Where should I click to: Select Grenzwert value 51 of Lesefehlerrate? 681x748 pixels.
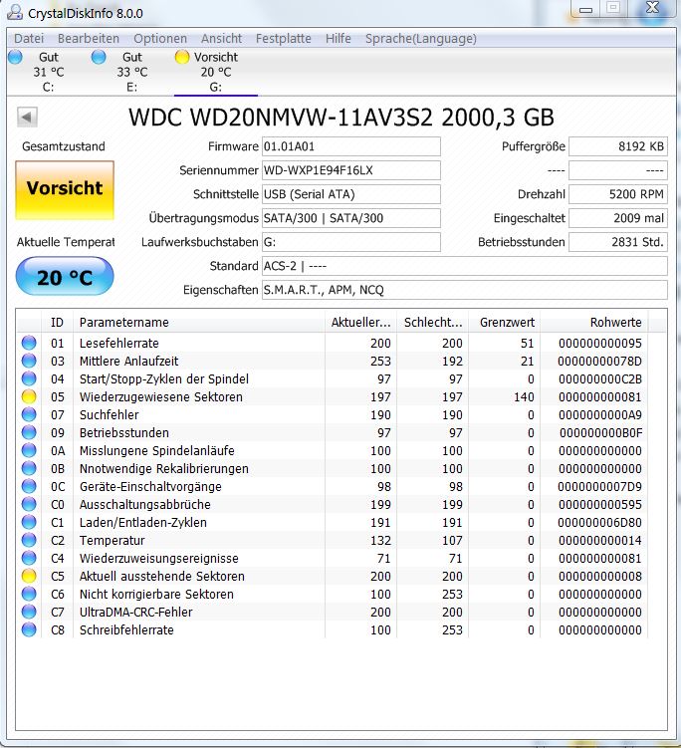pyautogui.click(x=527, y=343)
